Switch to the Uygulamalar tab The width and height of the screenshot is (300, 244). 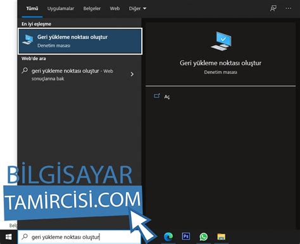61,8
